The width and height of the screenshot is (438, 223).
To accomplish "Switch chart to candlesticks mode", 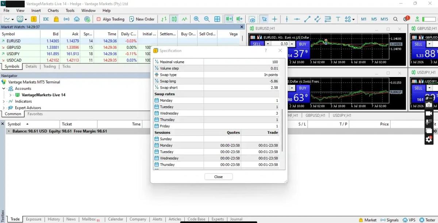I will point(174,19).
